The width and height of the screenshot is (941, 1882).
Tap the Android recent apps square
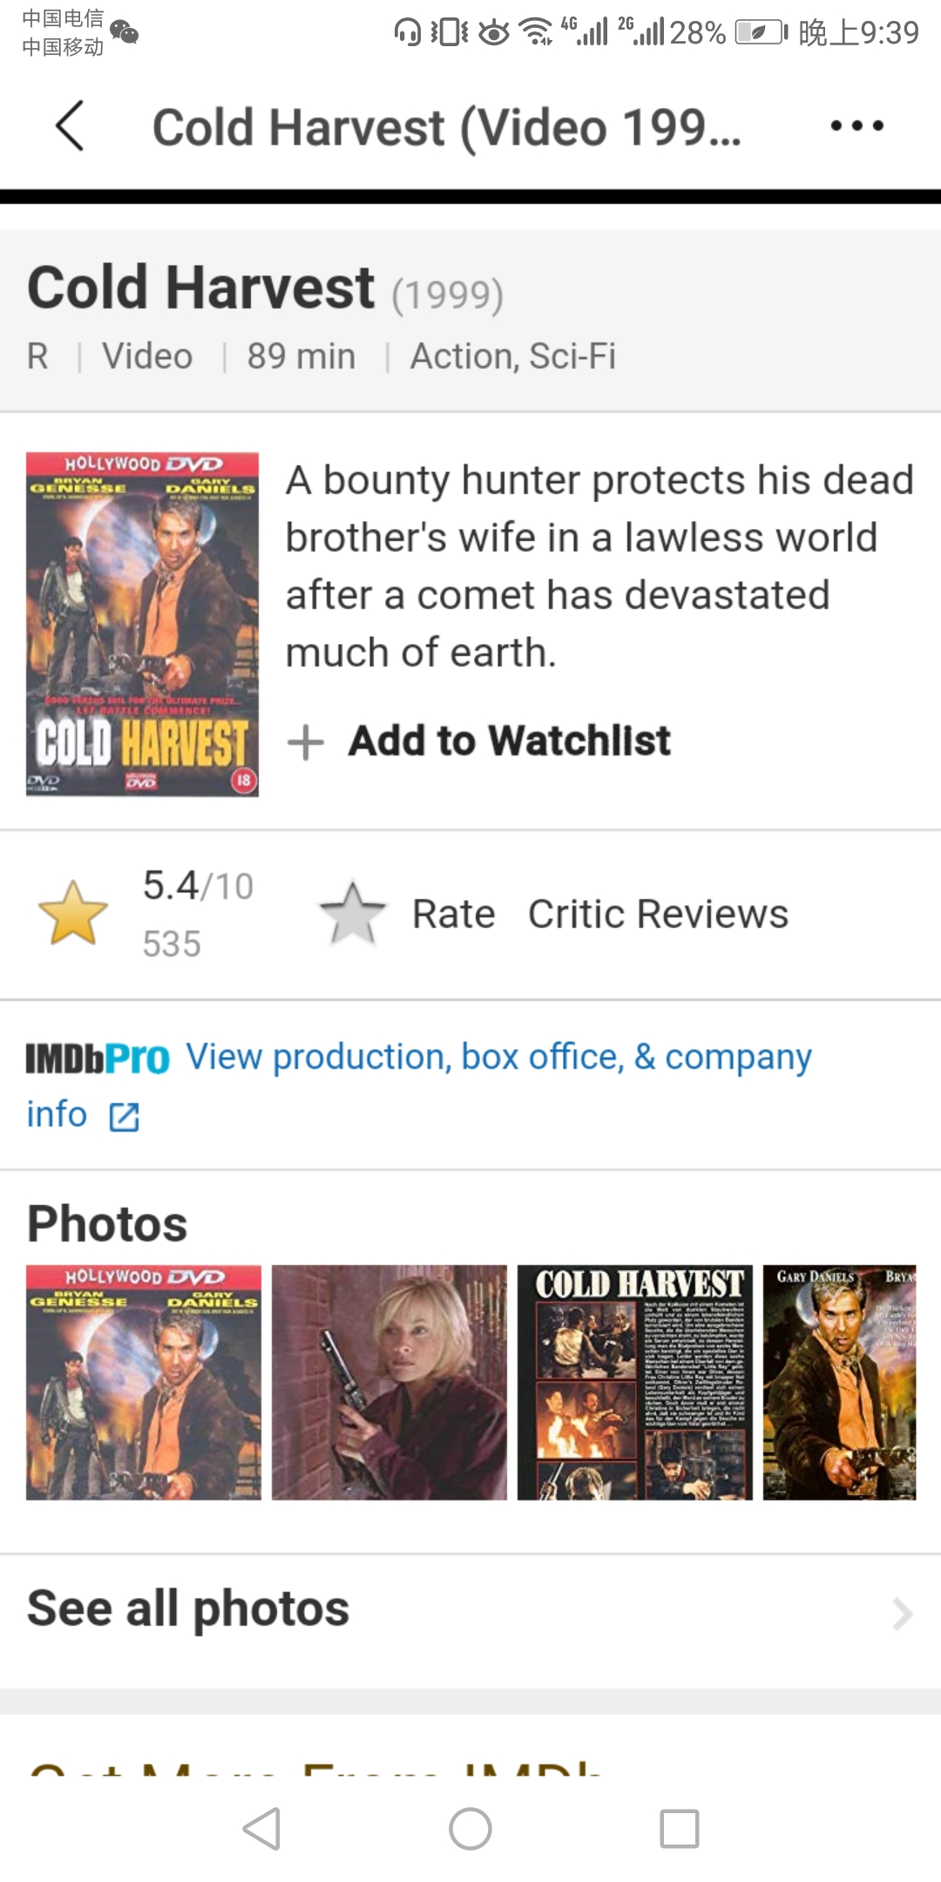click(680, 1828)
